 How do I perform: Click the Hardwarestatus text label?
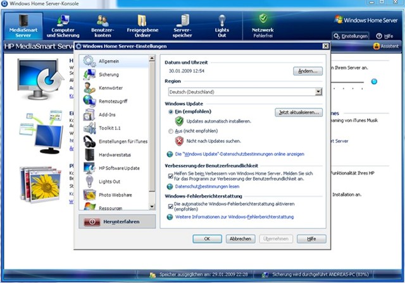(115, 155)
